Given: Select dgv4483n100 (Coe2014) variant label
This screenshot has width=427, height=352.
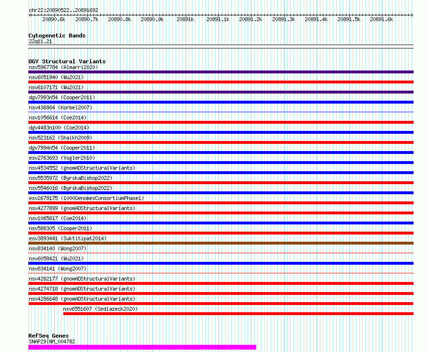Looking at the screenshot, I should pyautogui.click(x=59, y=128).
